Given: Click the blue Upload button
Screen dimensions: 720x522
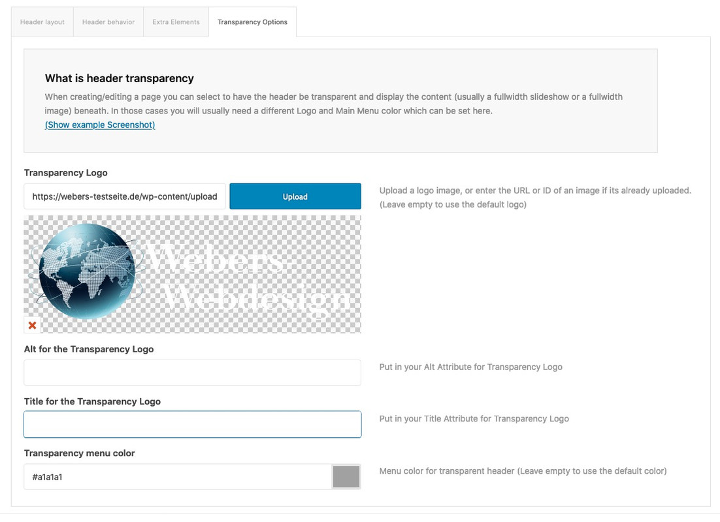Looking at the screenshot, I should coord(295,196).
